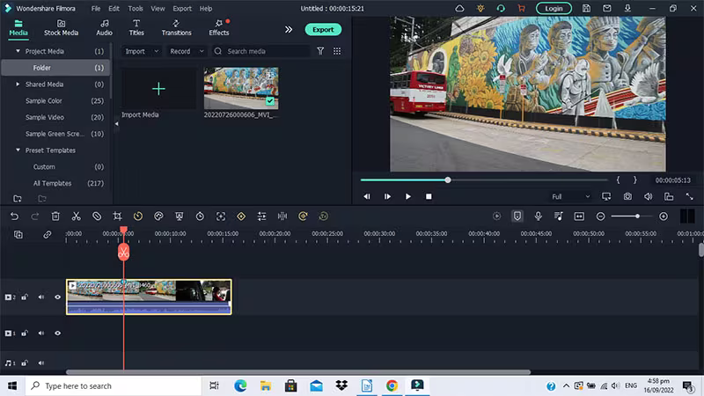Screen dimensions: 704x396
Task: Collapse the Project Media tree
Action: (x=18, y=51)
